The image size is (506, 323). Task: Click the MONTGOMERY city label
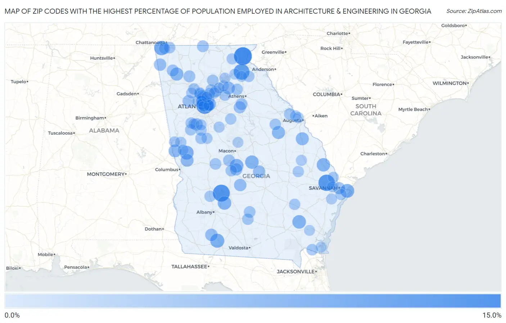point(106,174)
